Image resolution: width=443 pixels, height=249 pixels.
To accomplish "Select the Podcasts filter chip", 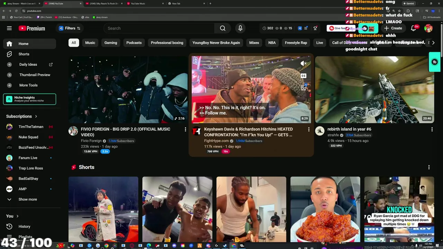I will point(134,43).
